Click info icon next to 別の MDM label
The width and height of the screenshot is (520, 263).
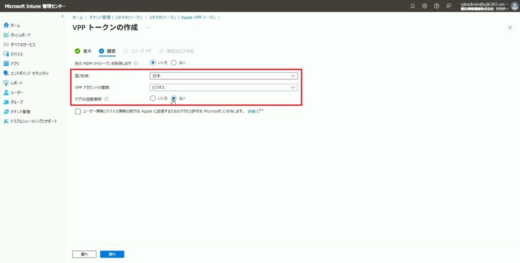click(x=136, y=63)
